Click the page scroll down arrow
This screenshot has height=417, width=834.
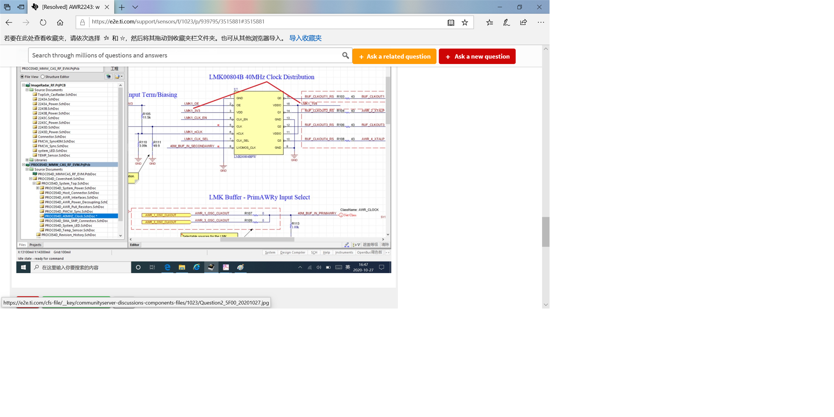[545, 304]
